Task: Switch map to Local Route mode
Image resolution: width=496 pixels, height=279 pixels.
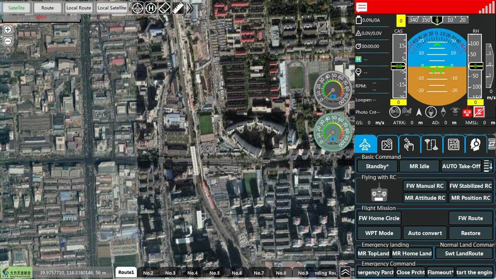Action: (x=79, y=8)
